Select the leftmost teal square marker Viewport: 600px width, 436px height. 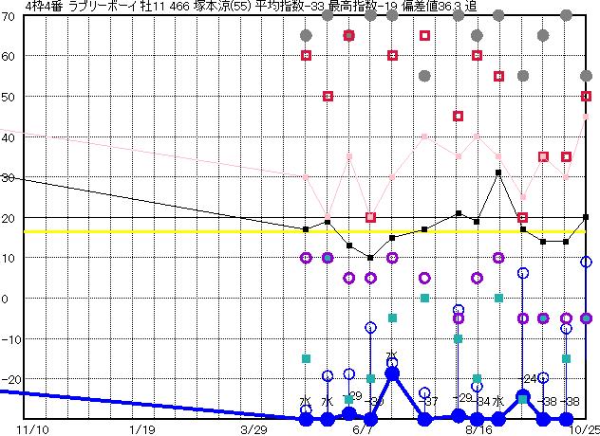306,359
